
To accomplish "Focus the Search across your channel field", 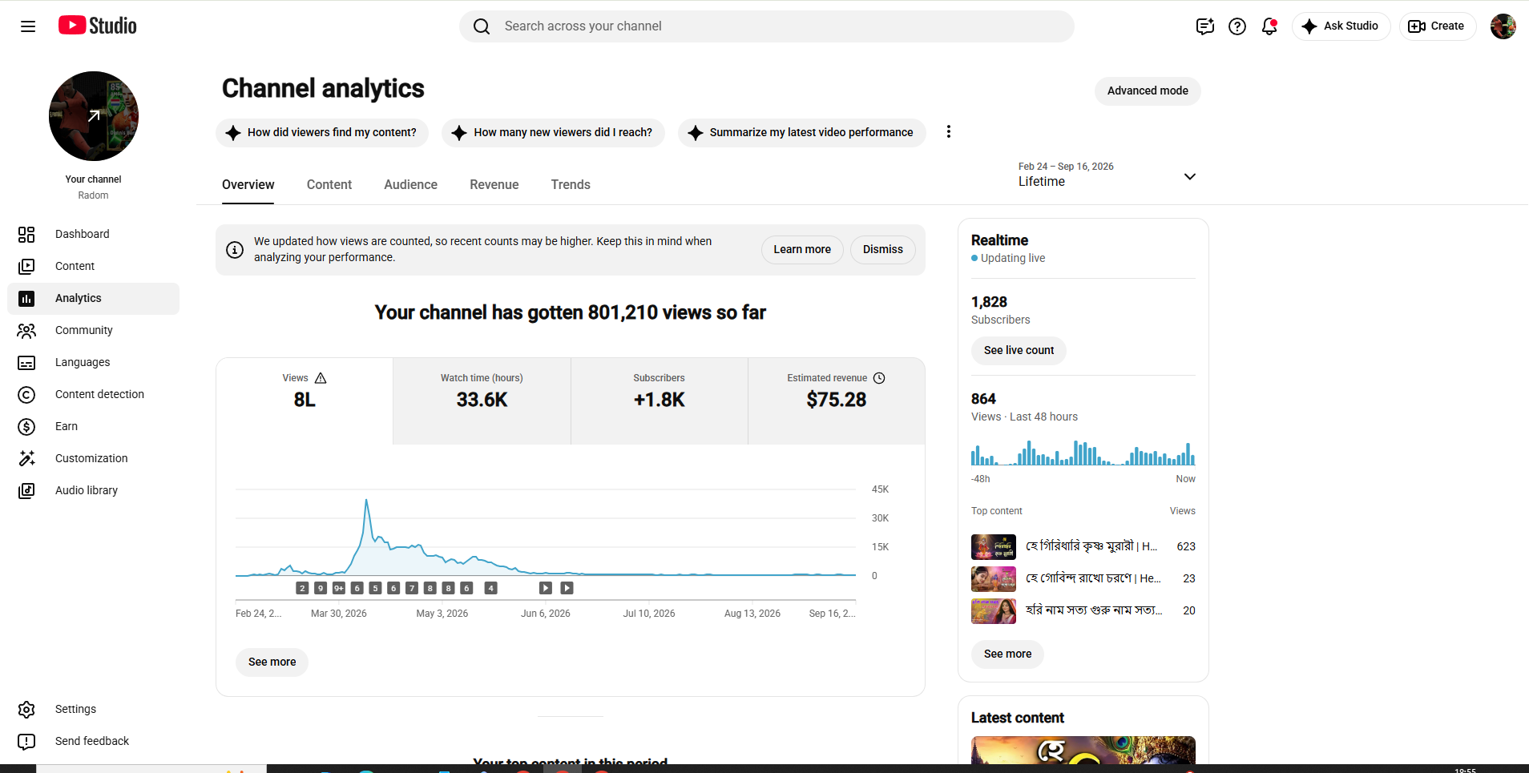I will [x=767, y=26].
